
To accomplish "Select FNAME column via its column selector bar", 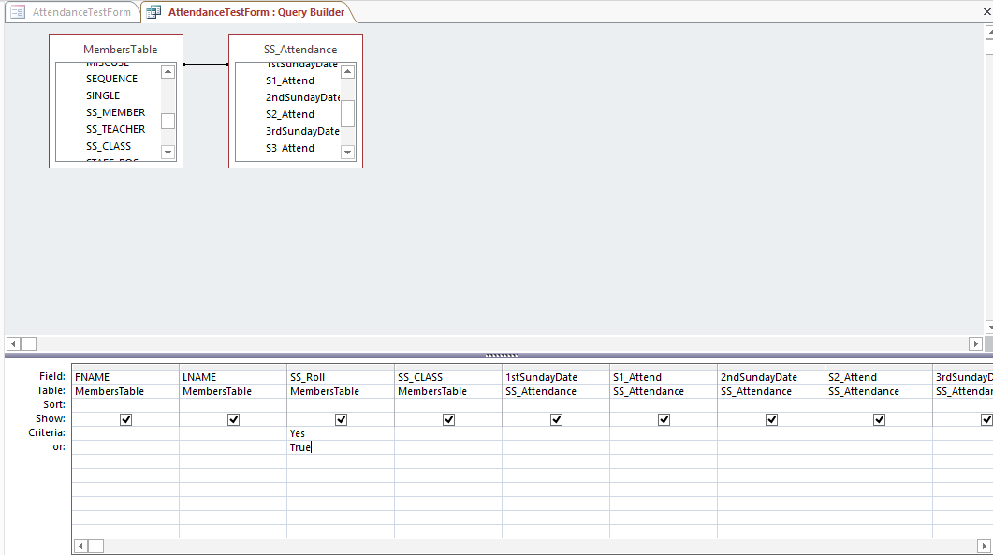I will 125,368.
